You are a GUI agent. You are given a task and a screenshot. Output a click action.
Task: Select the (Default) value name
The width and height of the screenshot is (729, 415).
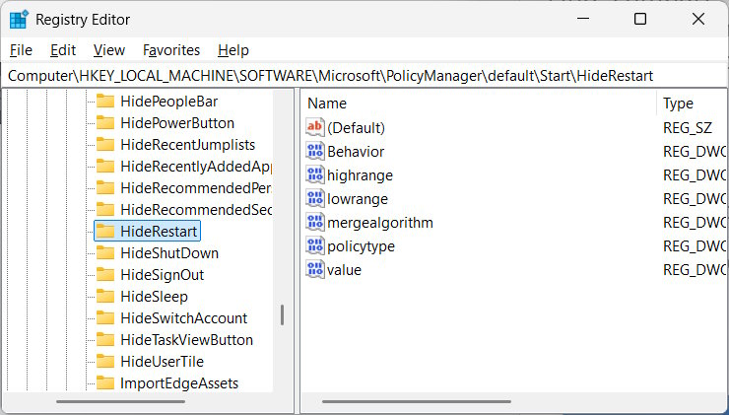[x=357, y=128]
